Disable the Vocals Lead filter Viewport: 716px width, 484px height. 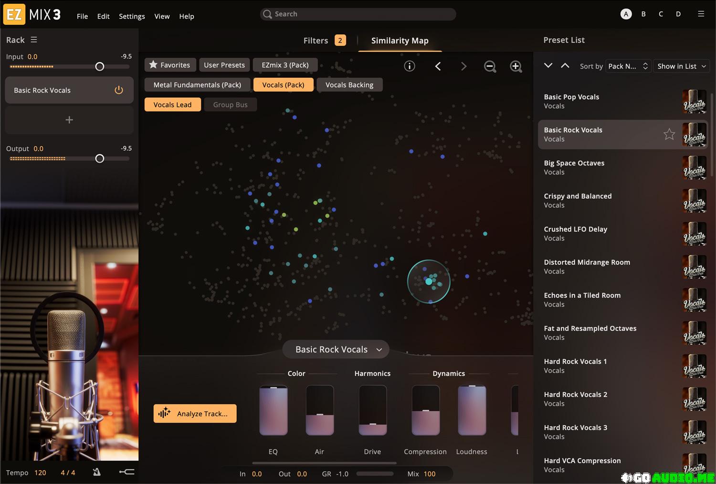point(172,105)
